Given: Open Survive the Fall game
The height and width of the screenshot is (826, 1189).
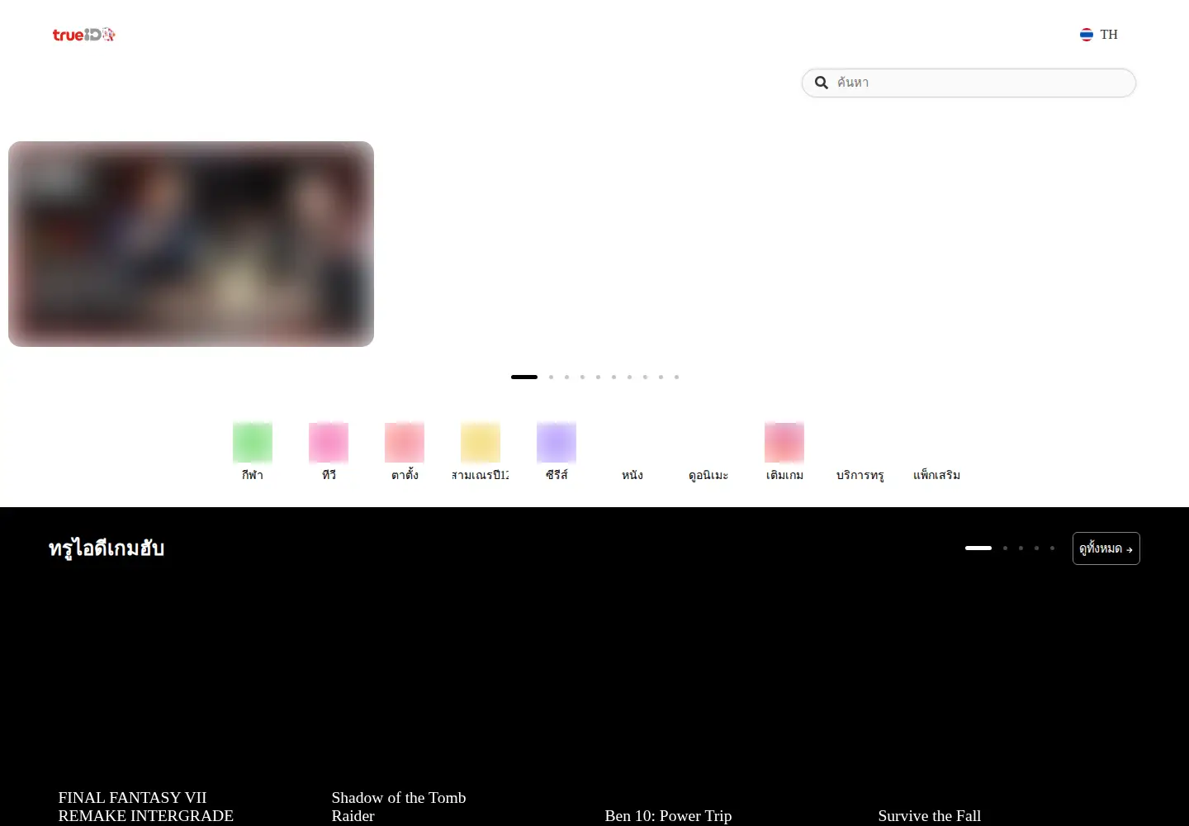Looking at the screenshot, I should click(x=930, y=815).
